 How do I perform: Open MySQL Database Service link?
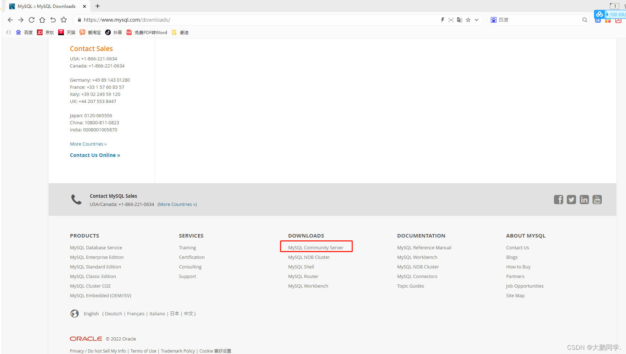[96, 247]
